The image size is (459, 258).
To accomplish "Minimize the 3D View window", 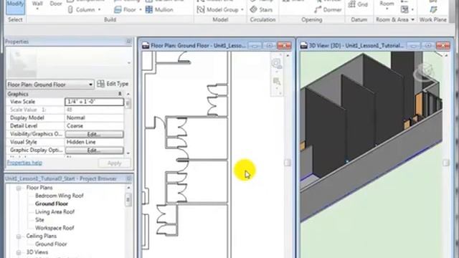I will click(x=413, y=46).
